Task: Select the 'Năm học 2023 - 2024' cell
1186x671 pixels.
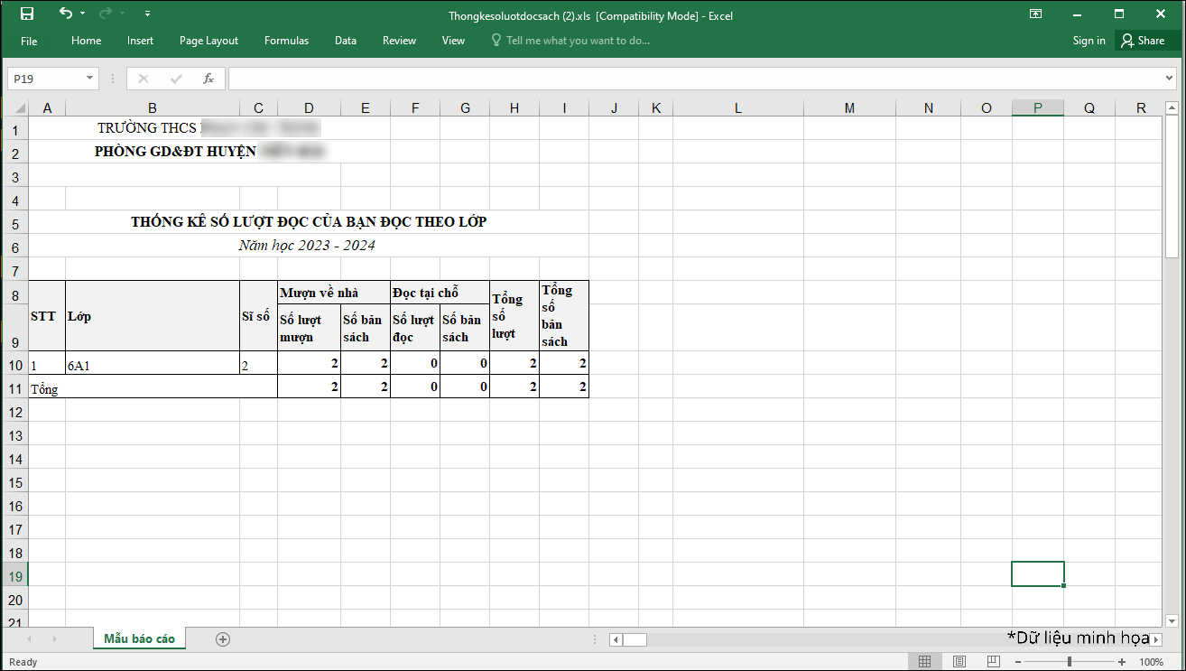Action: pyautogui.click(x=309, y=245)
